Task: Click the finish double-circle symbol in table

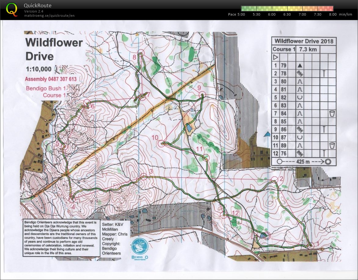Action: pyautogui.click(x=328, y=162)
